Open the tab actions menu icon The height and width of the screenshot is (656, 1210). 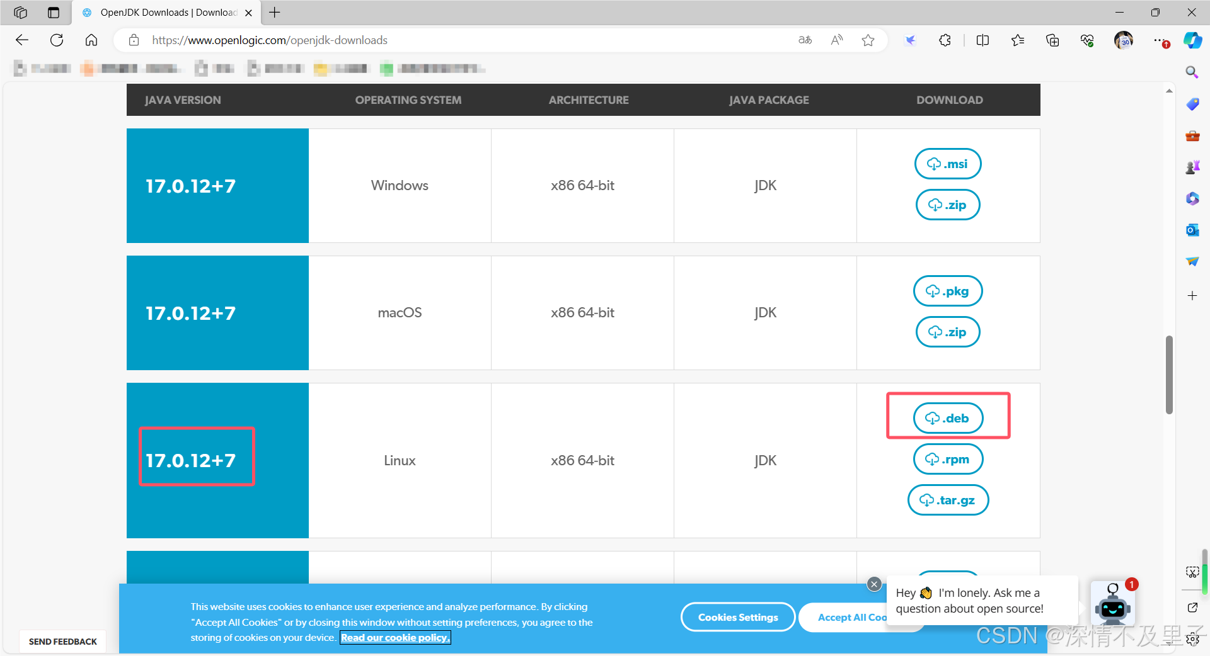54,13
